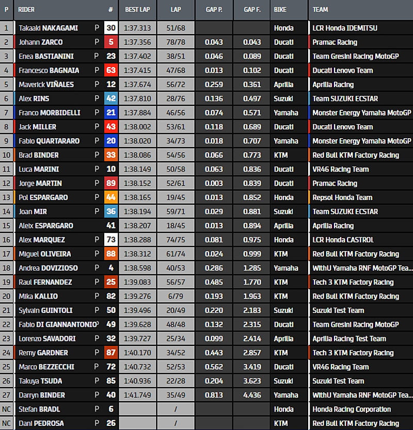
Task: Click Pol Espargaro's number 44 badge
Action: [x=110, y=197]
